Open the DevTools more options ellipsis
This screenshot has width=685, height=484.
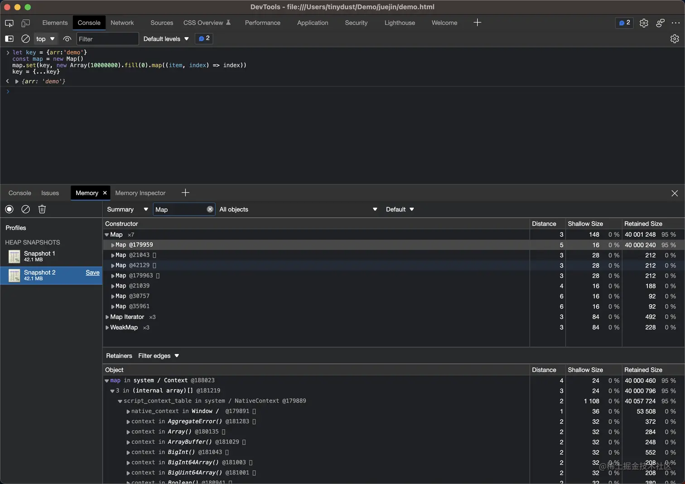click(676, 23)
